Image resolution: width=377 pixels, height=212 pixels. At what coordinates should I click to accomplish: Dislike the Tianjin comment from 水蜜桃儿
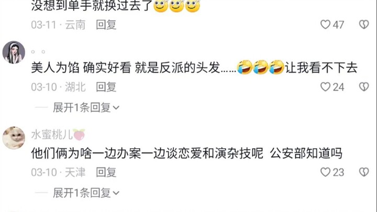tap(364, 172)
